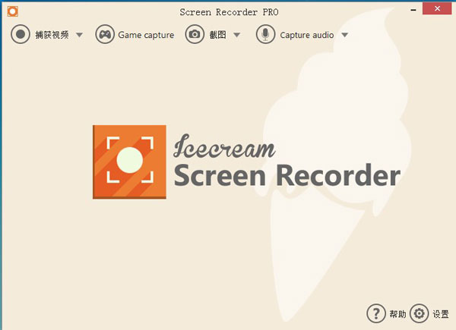Select the 截图 label

point(218,35)
